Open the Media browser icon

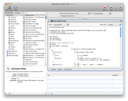(x=15, y=8)
